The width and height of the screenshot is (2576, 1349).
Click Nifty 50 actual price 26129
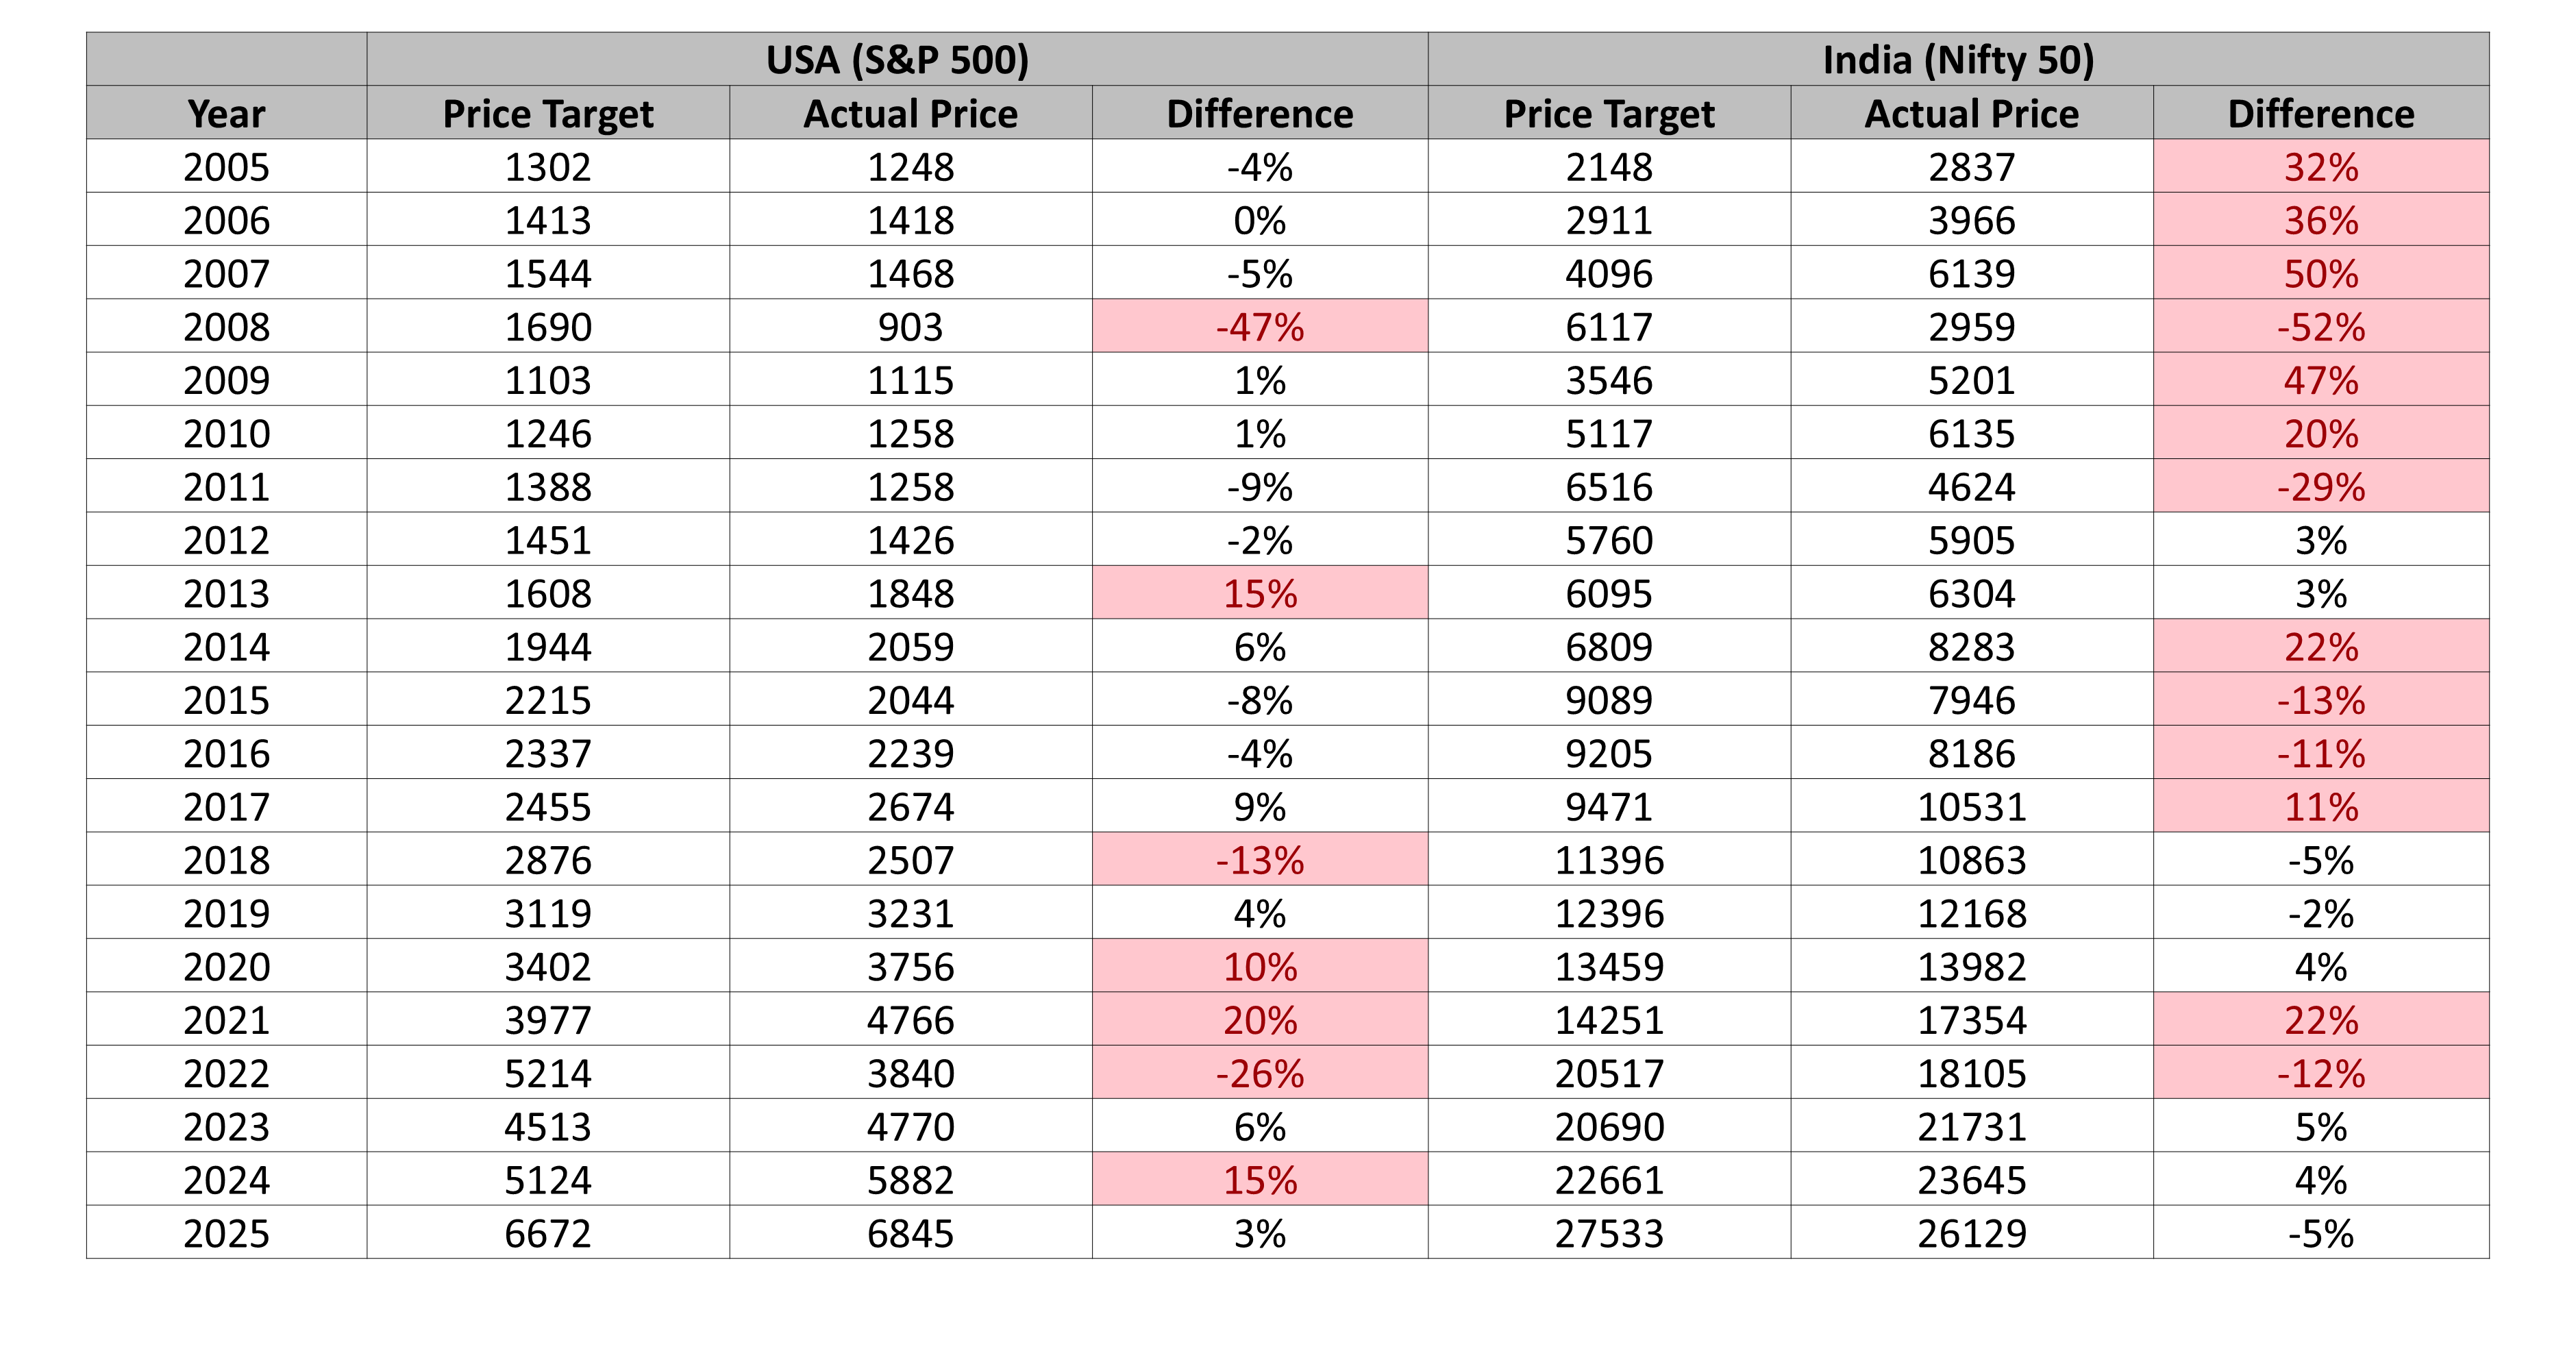click(x=1971, y=1233)
